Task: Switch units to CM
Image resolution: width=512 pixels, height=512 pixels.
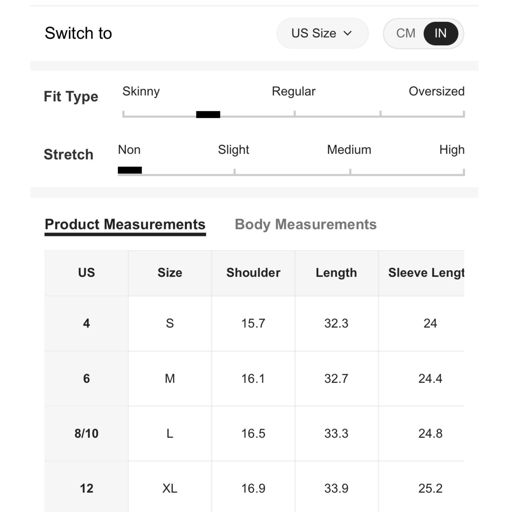Action: [405, 33]
